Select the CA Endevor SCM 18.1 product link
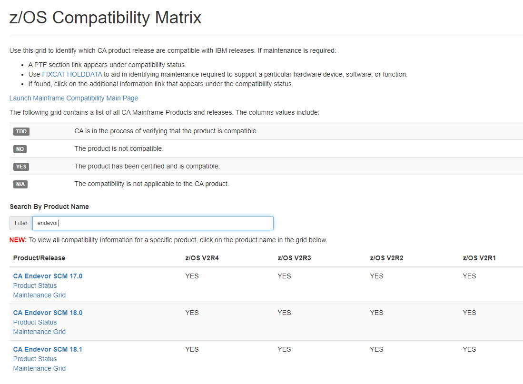 coord(48,349)
